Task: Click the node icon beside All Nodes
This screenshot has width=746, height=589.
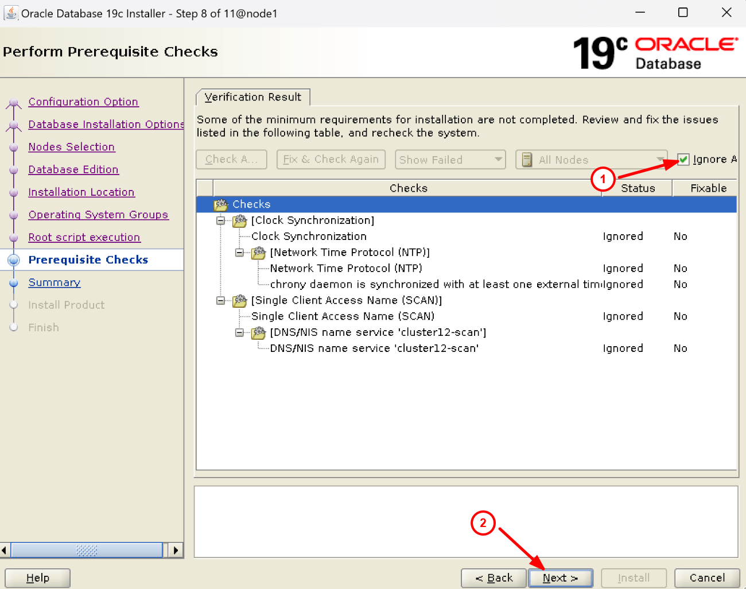Action: [x=526, y=160]
